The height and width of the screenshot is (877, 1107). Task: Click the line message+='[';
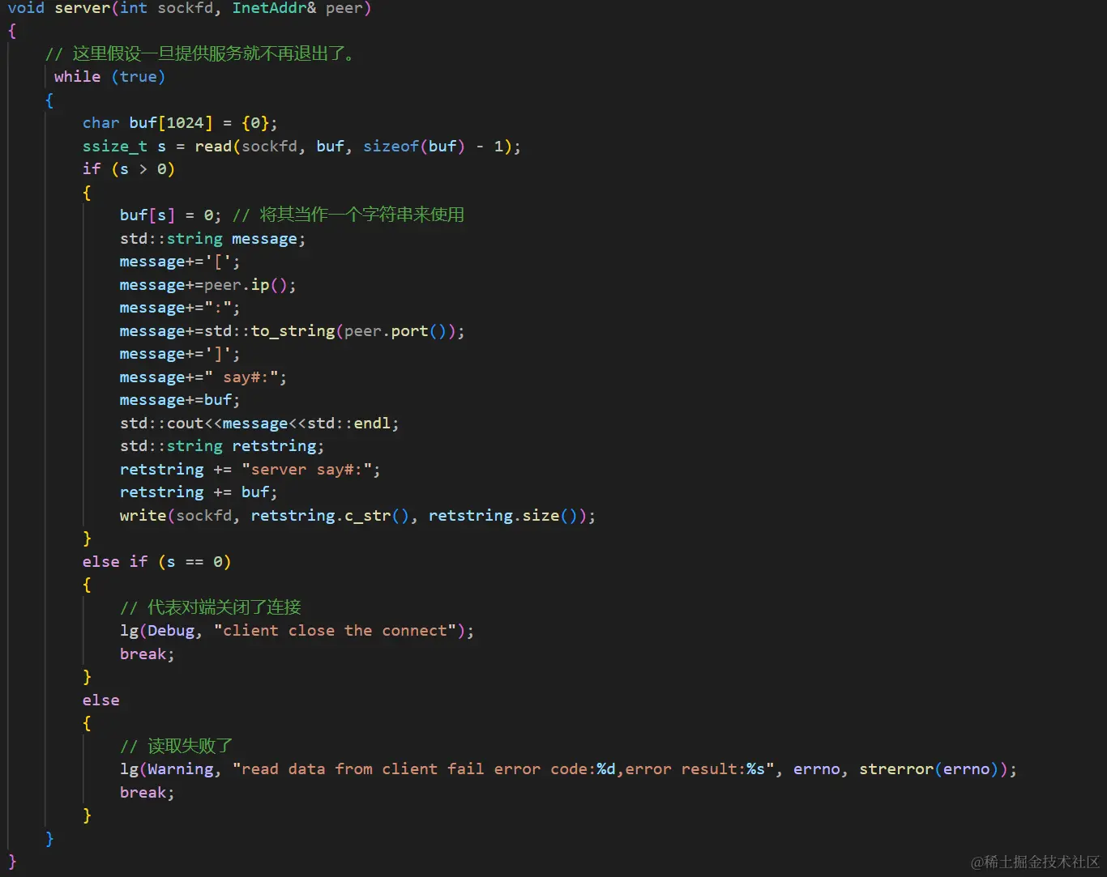click(x=180, y=262)
